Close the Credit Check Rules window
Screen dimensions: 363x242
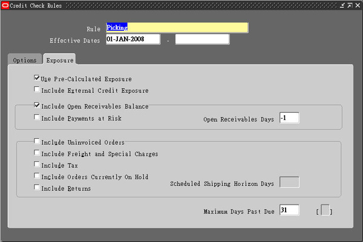click(x=358, y=5)
